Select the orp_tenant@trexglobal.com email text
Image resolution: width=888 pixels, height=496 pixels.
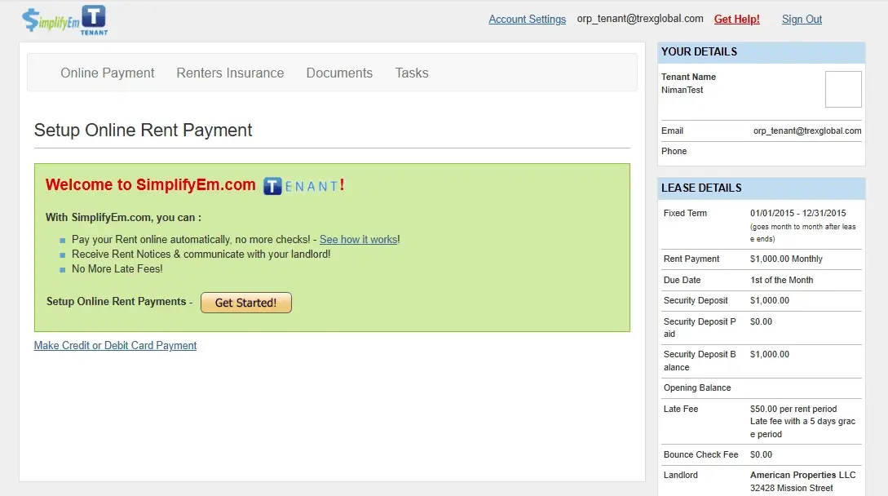pos(640,18)
